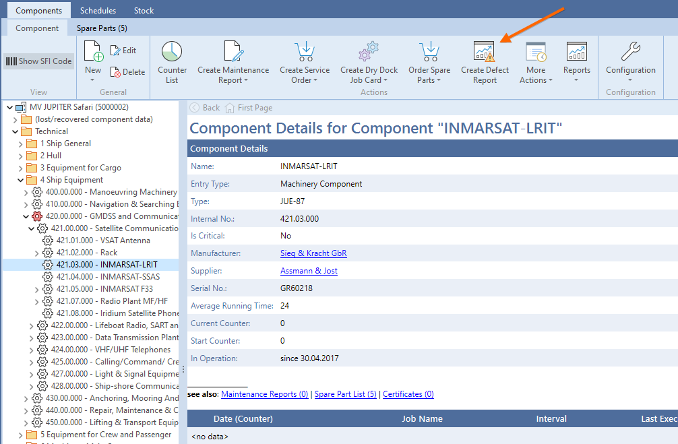Viewport: 678px width, 444px height.
Task: Open the Configuration dropdown arrow
Action: pyautogui.click(x=630, y=80)
